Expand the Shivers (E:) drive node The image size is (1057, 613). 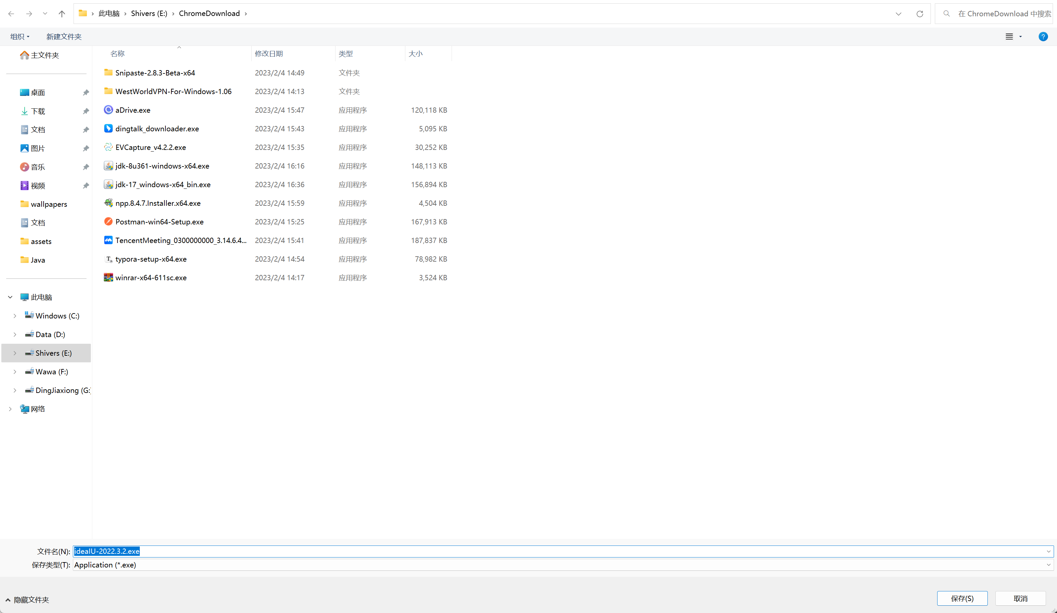coord(15,353)
